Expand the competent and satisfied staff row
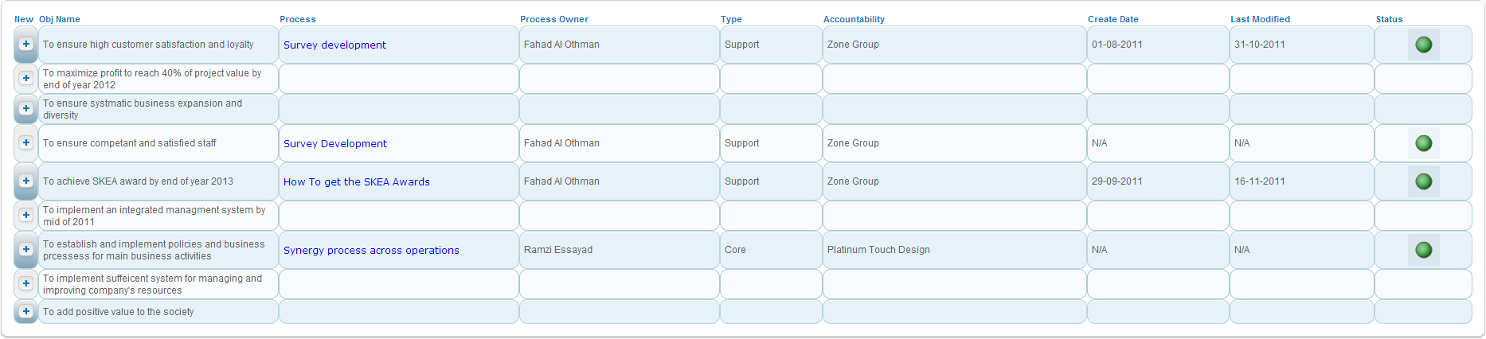 pos(26,142)
